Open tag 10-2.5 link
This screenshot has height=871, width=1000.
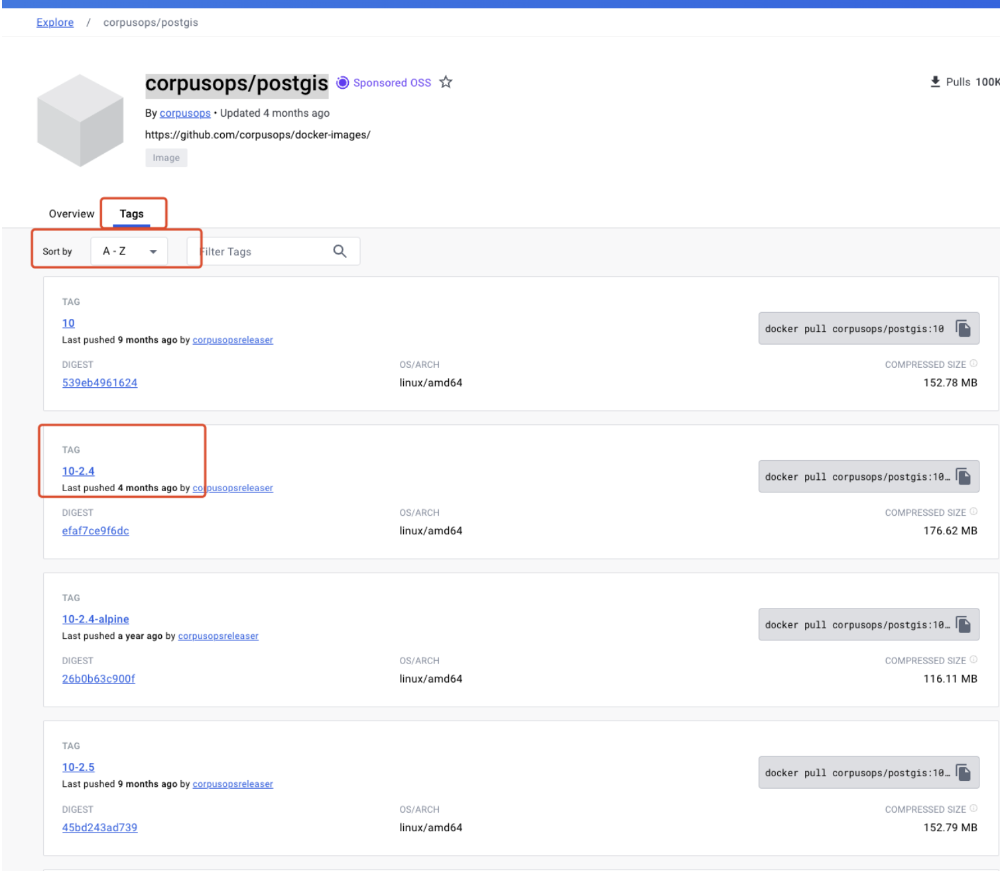click(x=78, y=767)
